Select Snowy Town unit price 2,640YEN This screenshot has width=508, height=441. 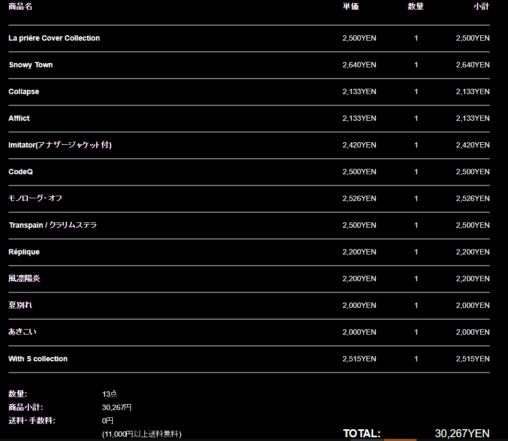coord(359,65)
